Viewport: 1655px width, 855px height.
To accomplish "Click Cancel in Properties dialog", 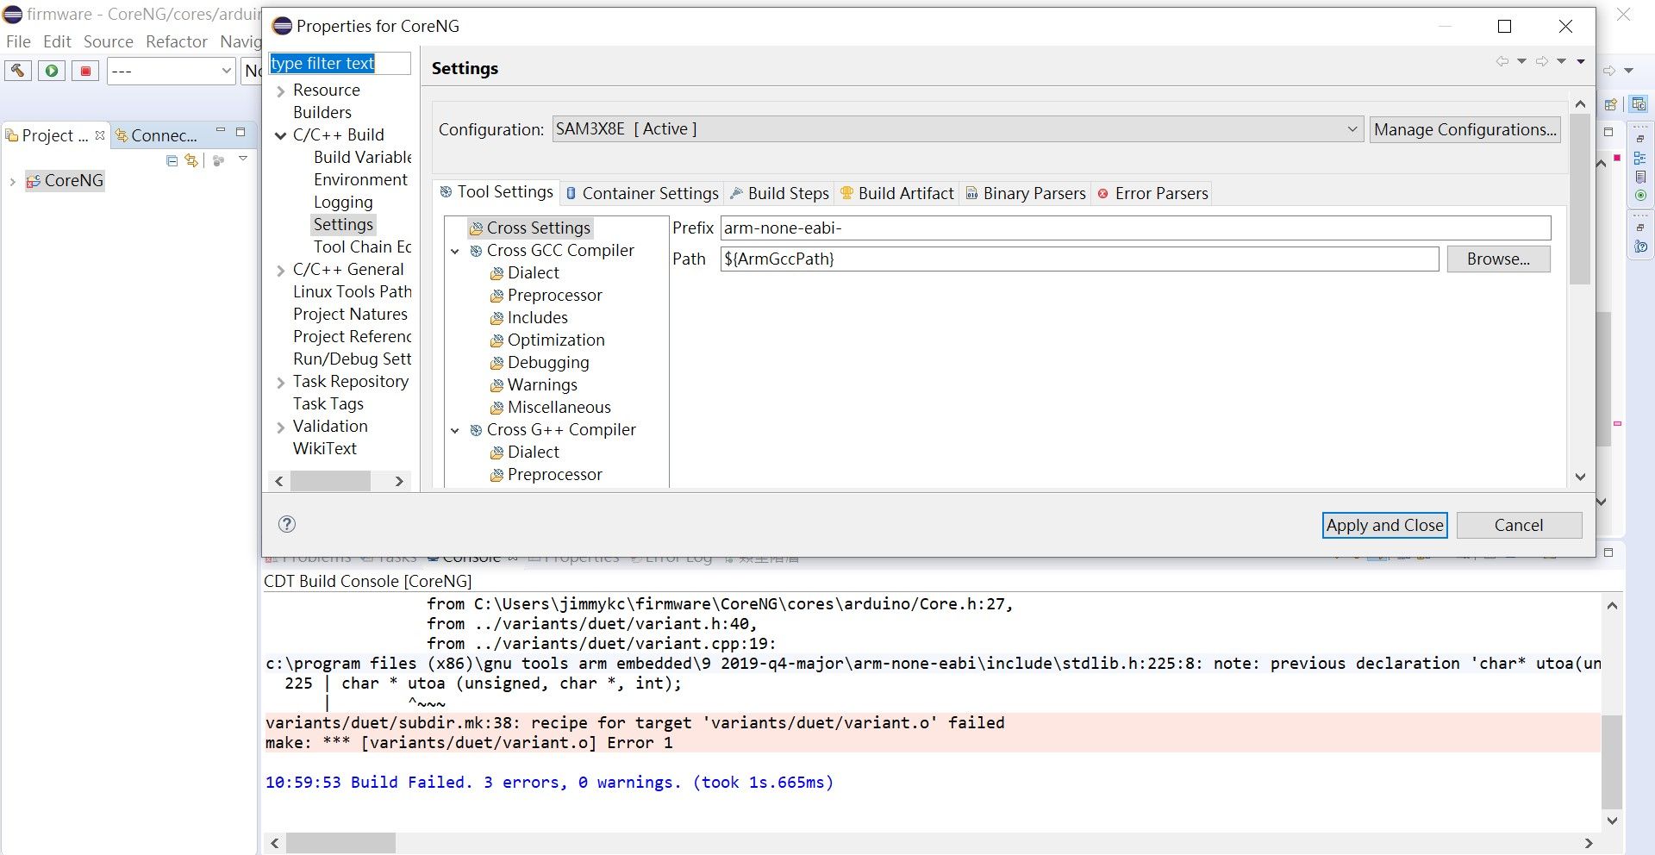I will pyautogui.click(x=1519, y=525).
